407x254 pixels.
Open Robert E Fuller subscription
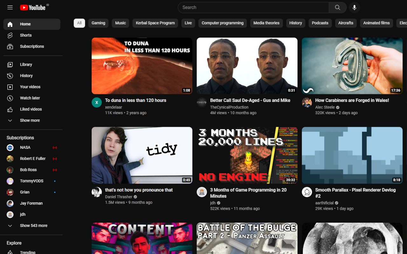click(32, 158)
